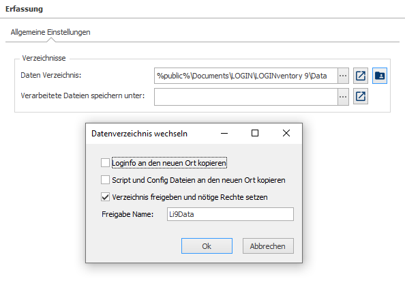Click the Verzeichnisse group label
This screenshot has height=281, width=405.
coord(44,58)
